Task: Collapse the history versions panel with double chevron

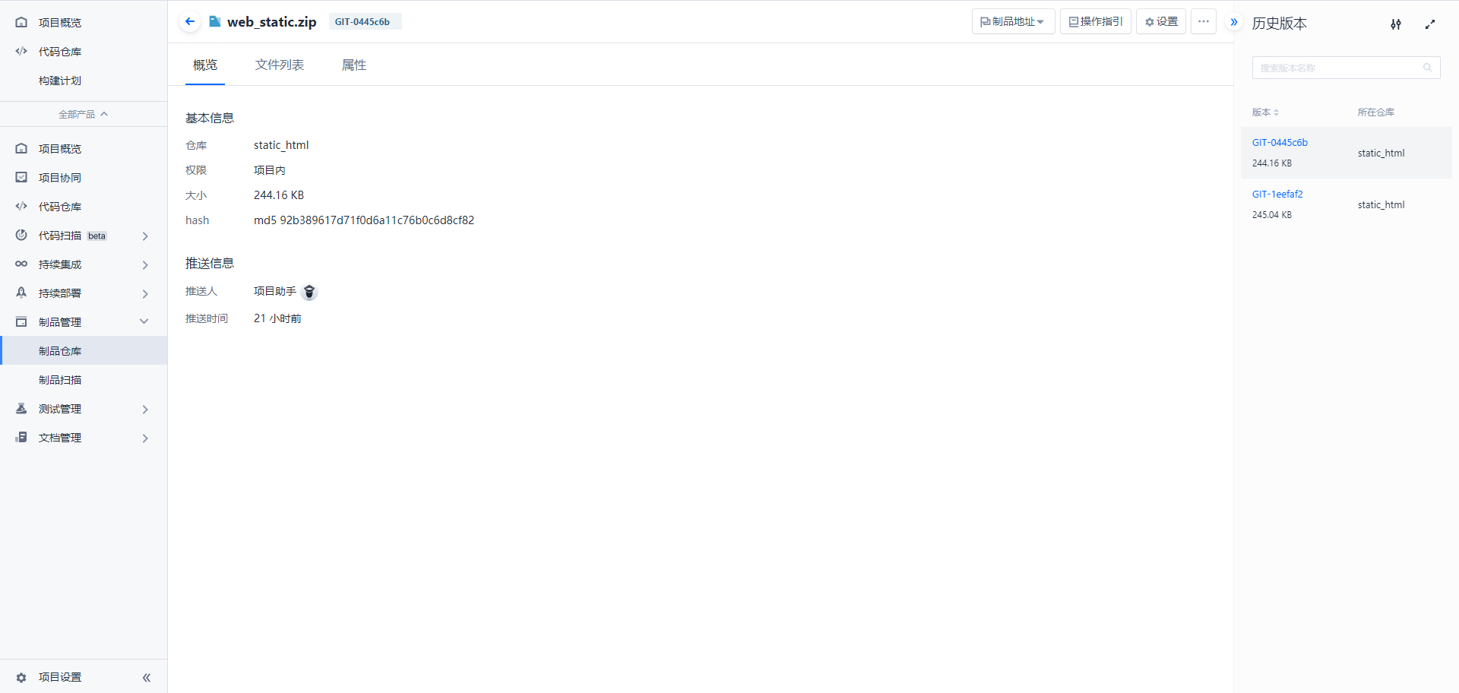Action: 1234,22
